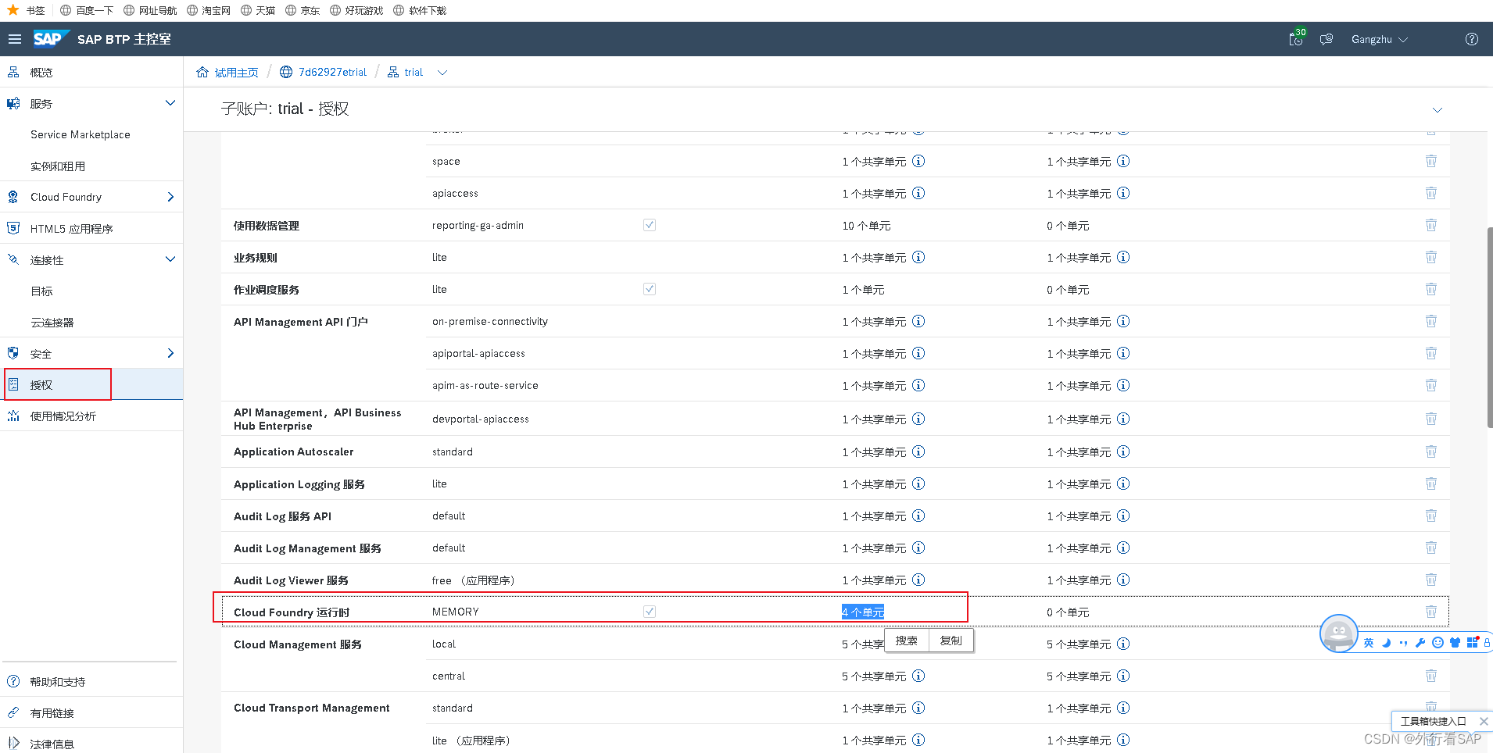
Task: Toggle checkbox in reporting-ga-admin row
Action: point(650,225)
